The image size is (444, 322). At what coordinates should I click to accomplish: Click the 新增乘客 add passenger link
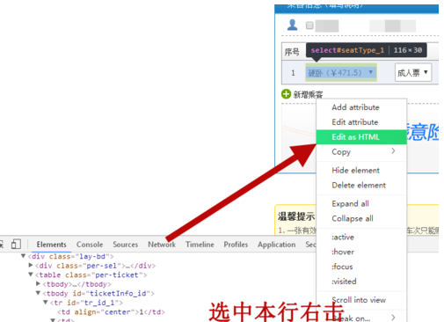pos(308,94)
